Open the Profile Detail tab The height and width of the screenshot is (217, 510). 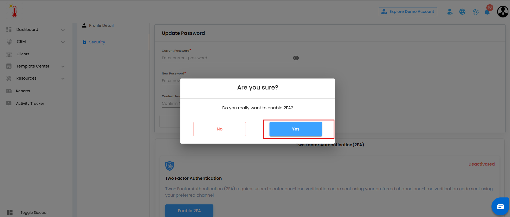click(101, 25)
